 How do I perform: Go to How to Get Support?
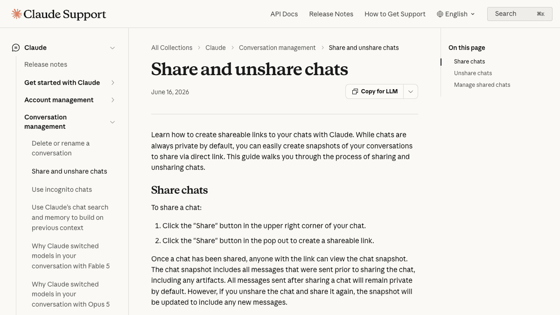tap(395, 14)
